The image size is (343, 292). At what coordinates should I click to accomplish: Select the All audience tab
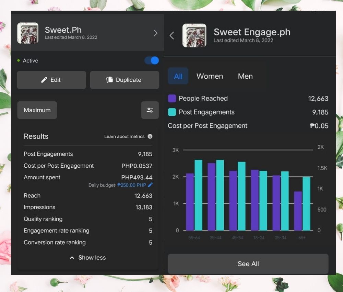click(x=178, y=76)
